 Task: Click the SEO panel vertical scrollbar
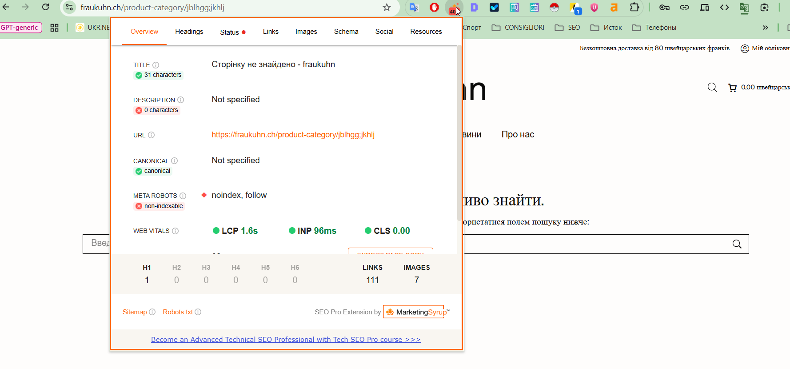[459, 133]
